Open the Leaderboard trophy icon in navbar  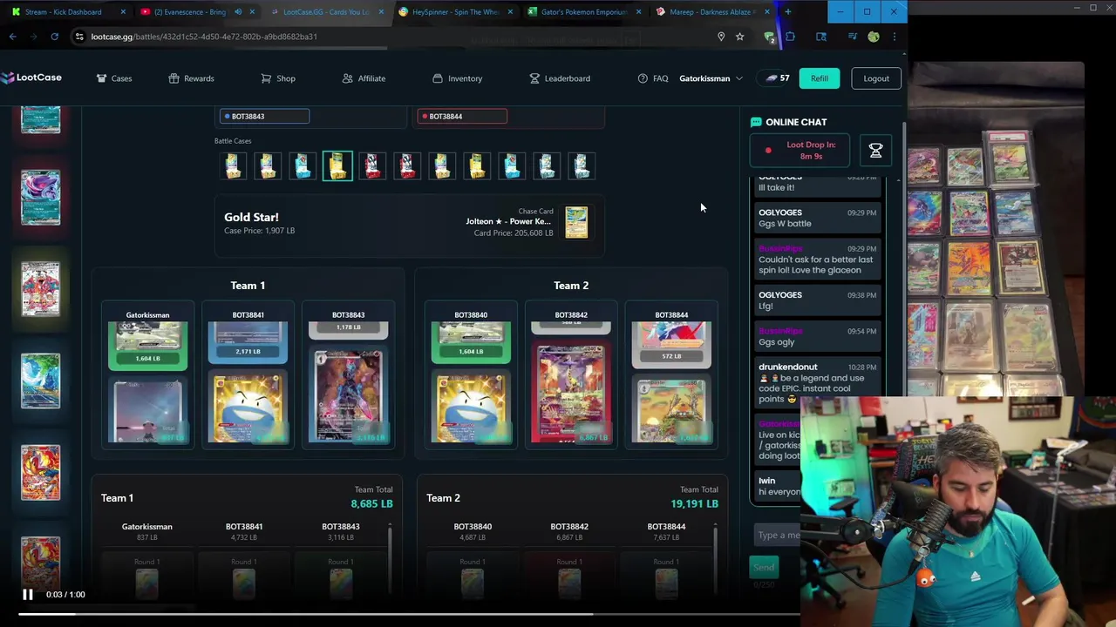tap(534, 78)
